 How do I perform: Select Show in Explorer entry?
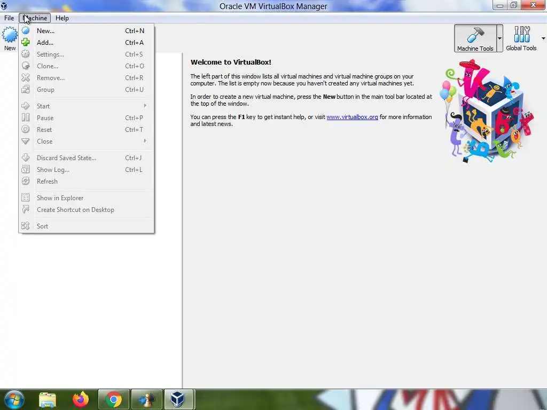[x=86, y=198]
